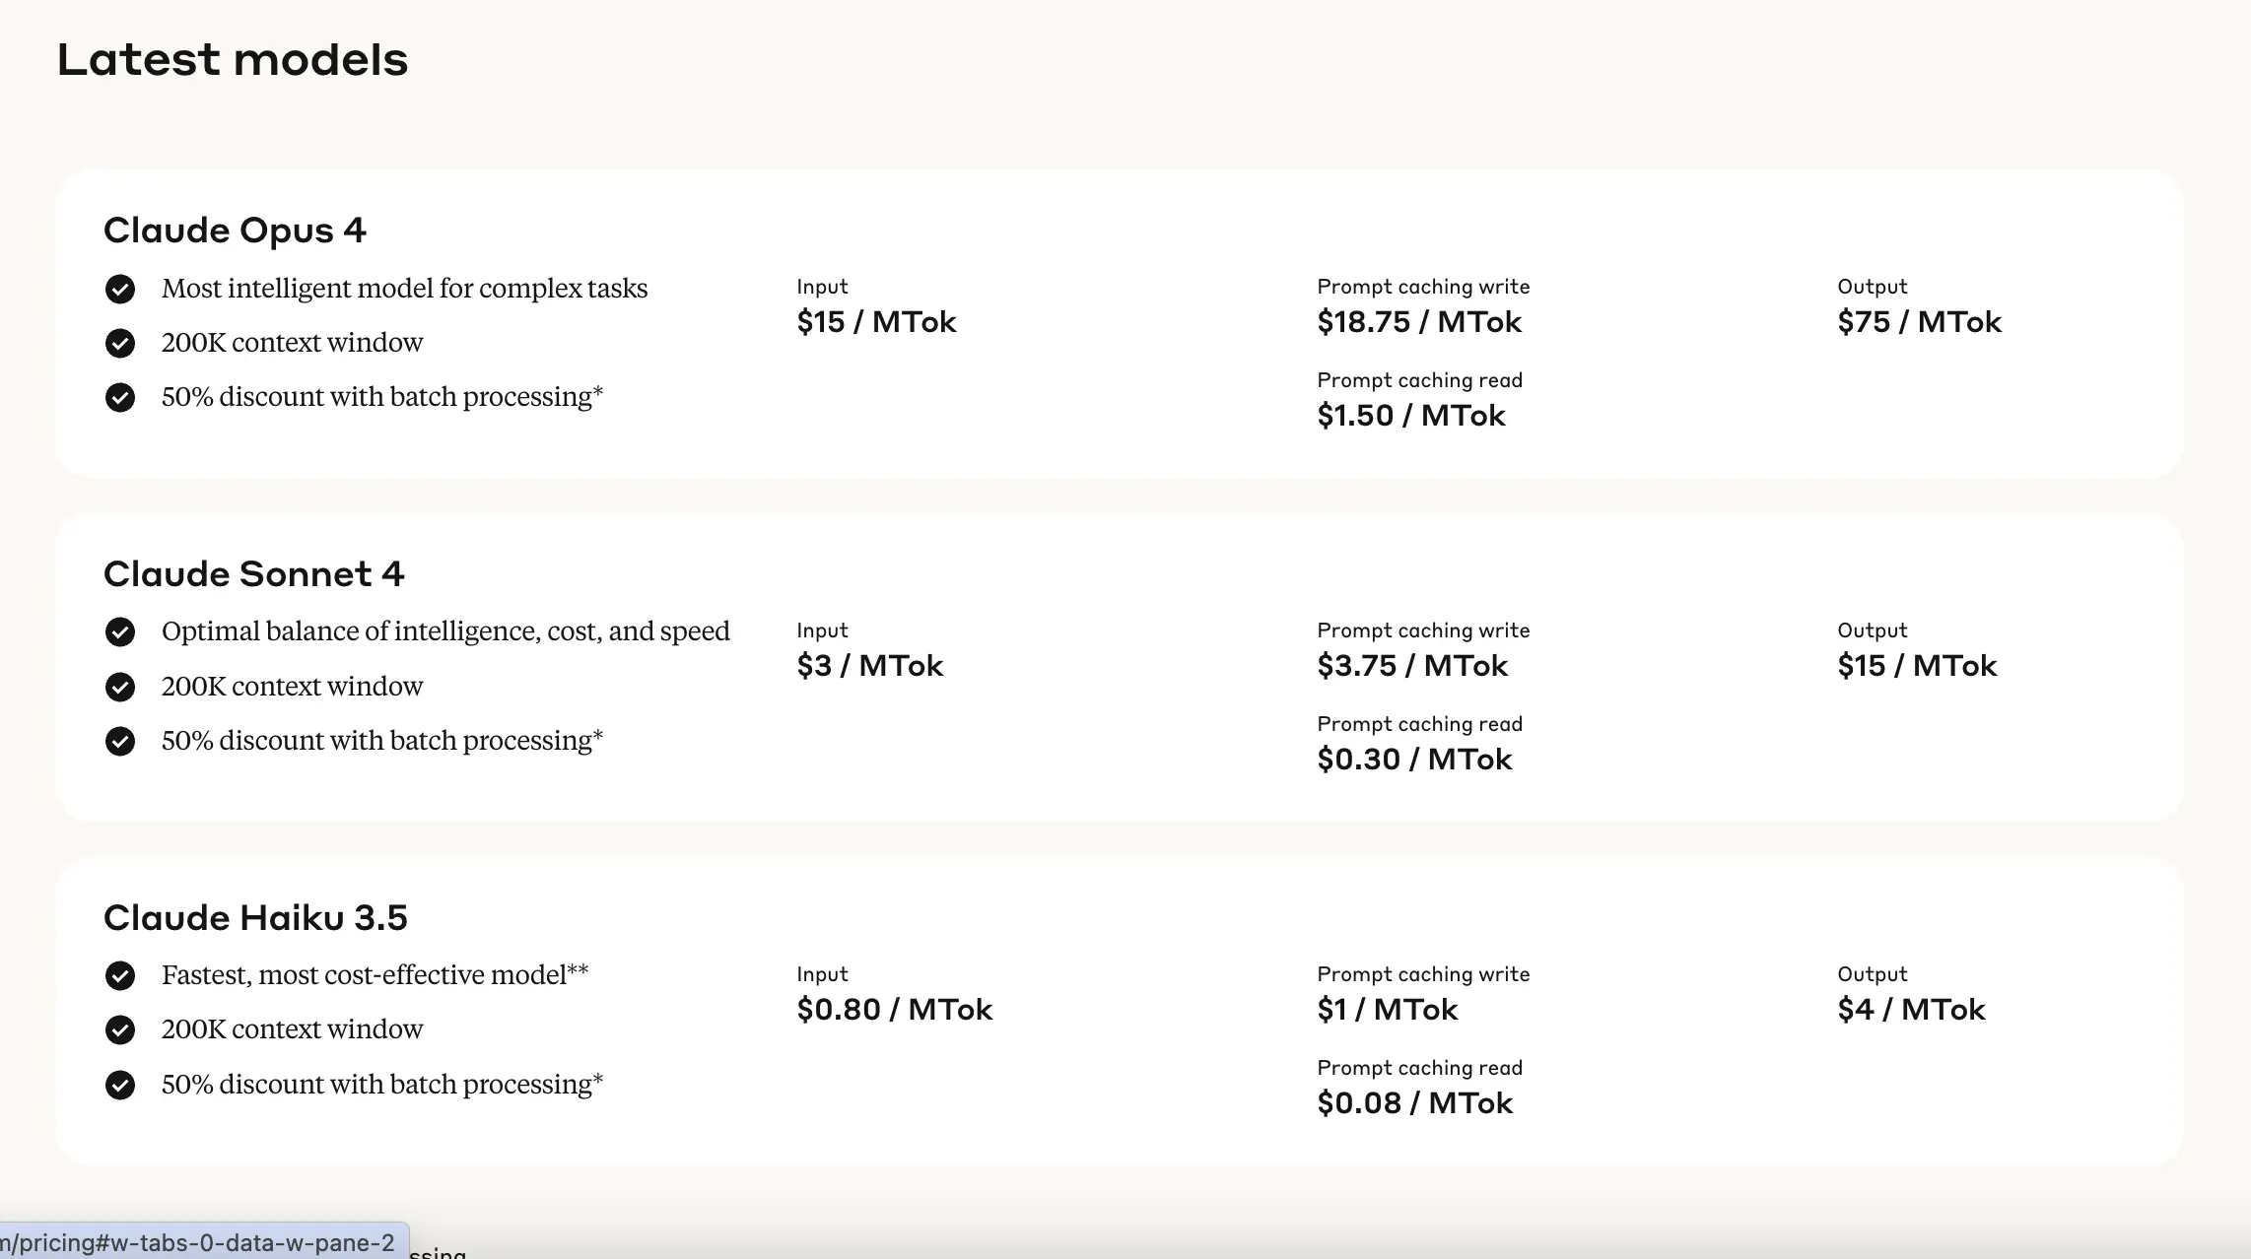Click checkmark icon beside 'Optimal balance of intelligence, cost, and speed'
2251x1259 pixels.
pyautogui.click(x=120, y=631)
